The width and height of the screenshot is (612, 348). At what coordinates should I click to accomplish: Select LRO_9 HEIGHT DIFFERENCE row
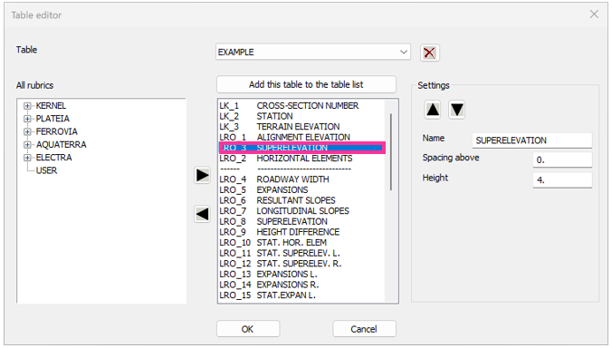[301, 232]
